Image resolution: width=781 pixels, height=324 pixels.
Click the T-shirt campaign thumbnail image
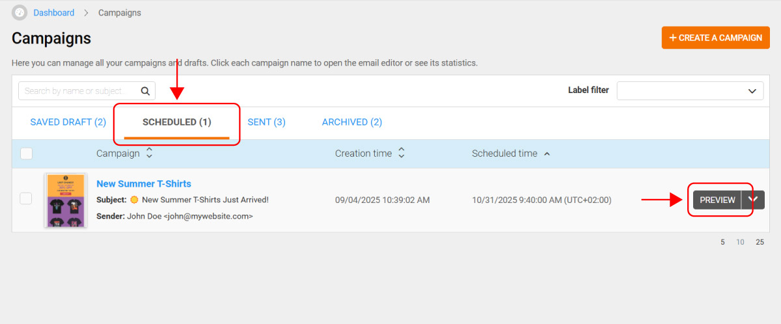coord(65,200)
